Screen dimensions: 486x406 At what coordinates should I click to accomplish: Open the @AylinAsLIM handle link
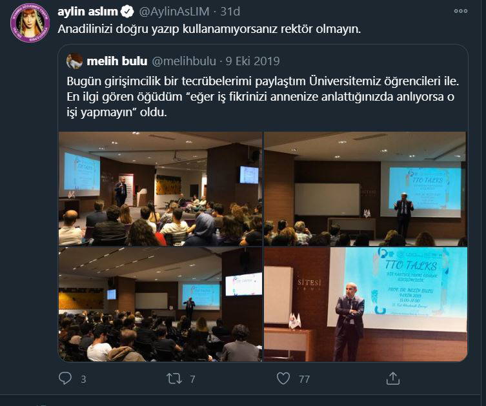174,12
